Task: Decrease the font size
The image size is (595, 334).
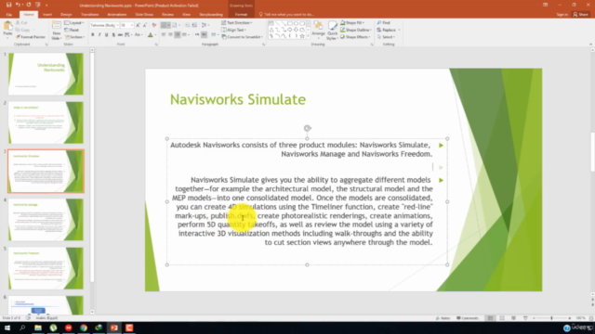Action: pos(145,25)
